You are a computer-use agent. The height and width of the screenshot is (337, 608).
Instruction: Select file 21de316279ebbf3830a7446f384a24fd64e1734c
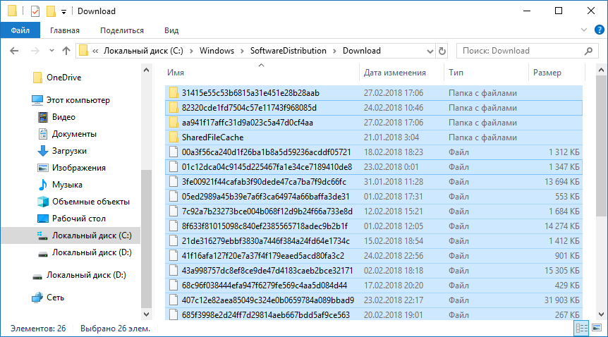[373, 241]
